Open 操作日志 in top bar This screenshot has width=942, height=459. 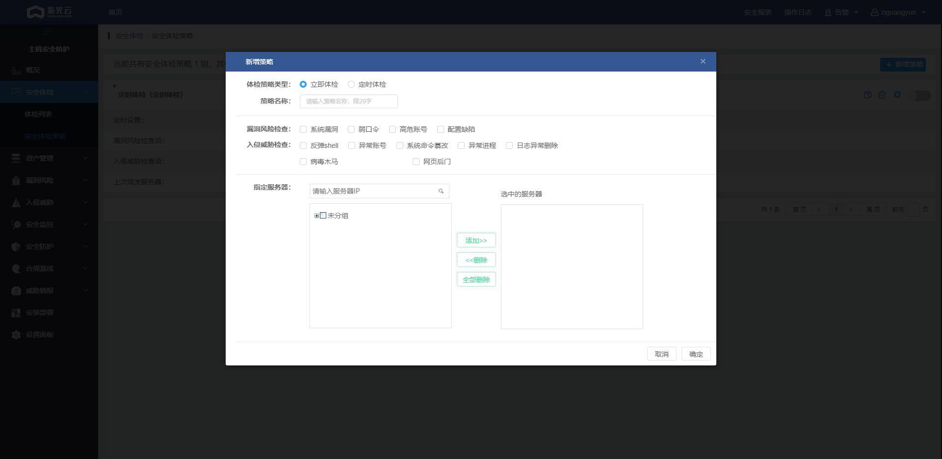pyautogui.click(x=798, y=12)
